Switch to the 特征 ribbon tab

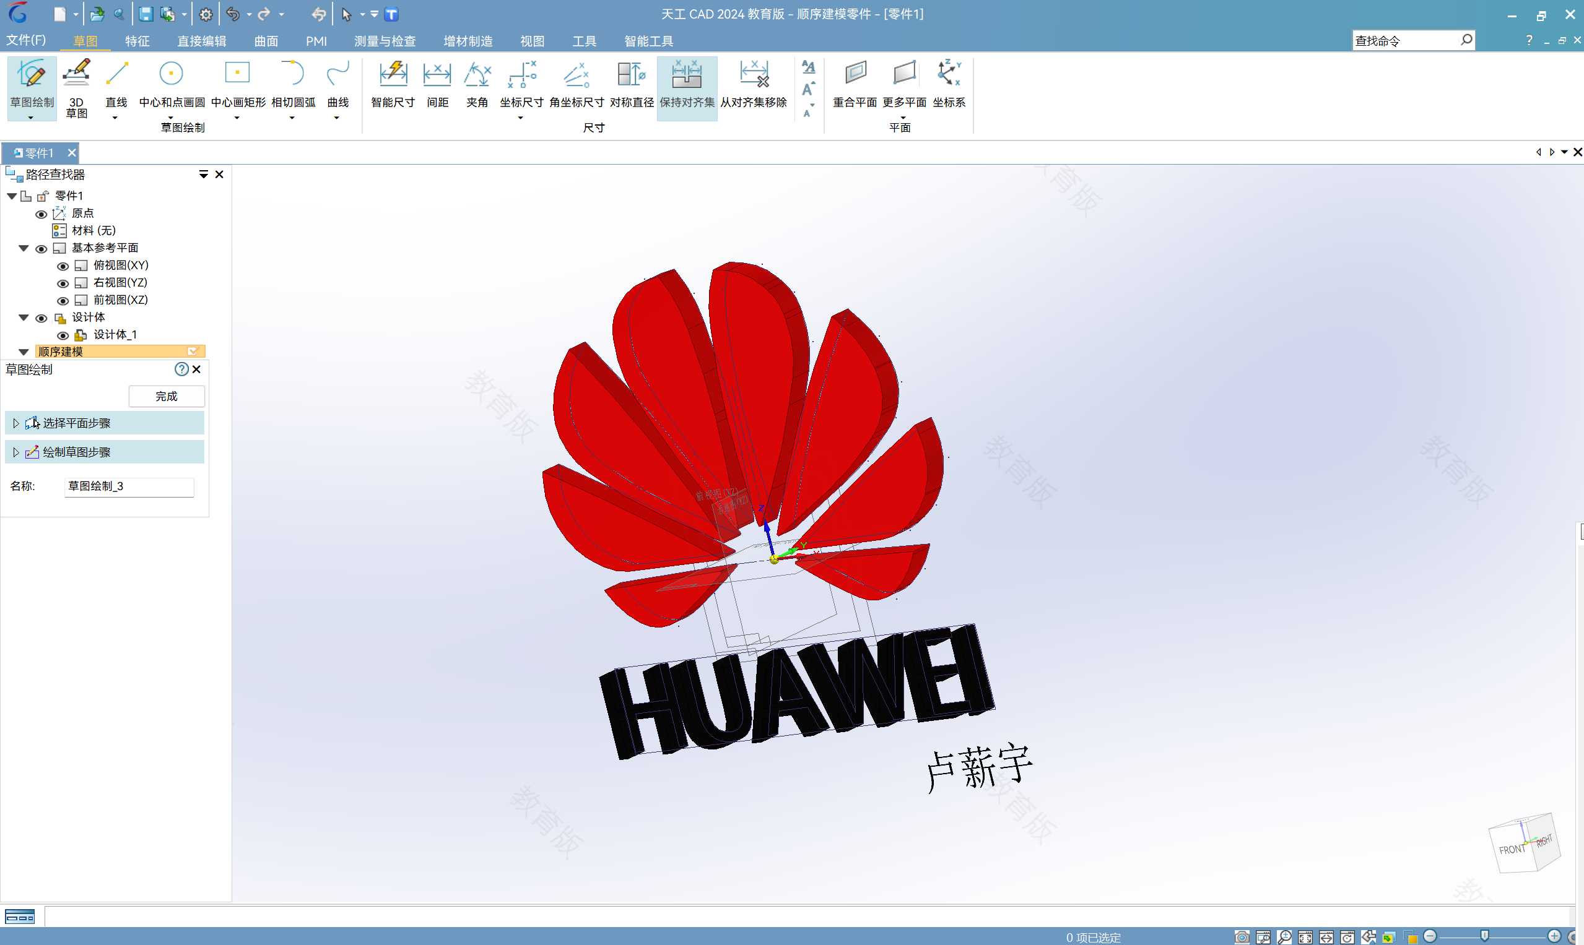[137, 41]
